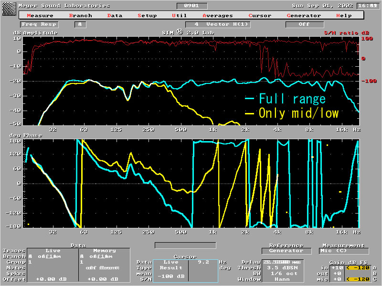This screenshot has height=286, width=382.
Task: Select the Live traces column header
Action: tap(53, 251)
